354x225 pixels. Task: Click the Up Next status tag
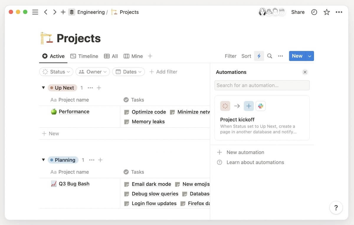point(62,88)
